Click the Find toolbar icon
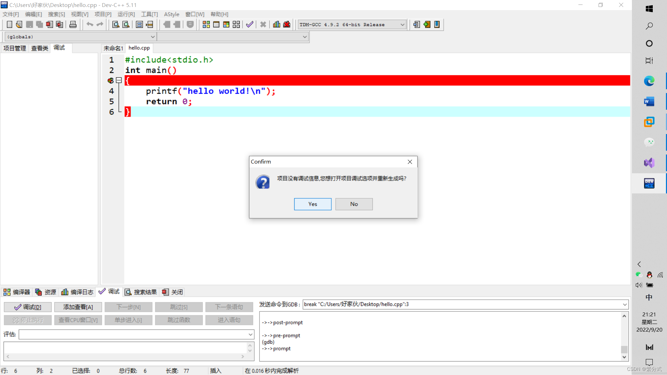 [116, 24]
